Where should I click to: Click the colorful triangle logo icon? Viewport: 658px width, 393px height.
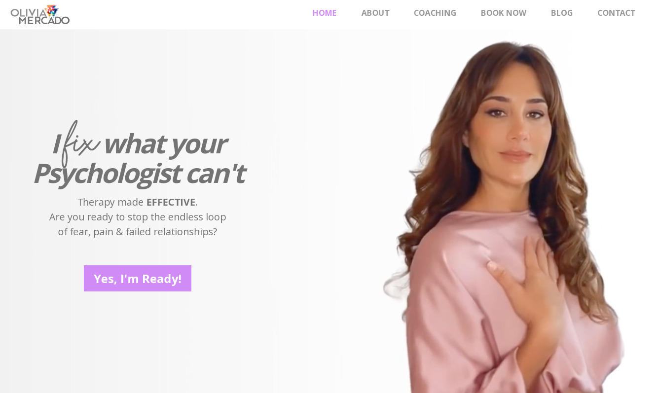(51, 10)
